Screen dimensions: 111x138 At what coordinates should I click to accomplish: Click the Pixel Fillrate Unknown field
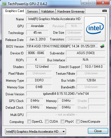point(39,73)
